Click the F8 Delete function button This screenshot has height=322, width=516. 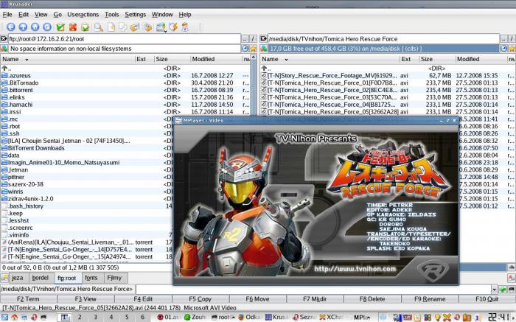click(x=372, y=299)
